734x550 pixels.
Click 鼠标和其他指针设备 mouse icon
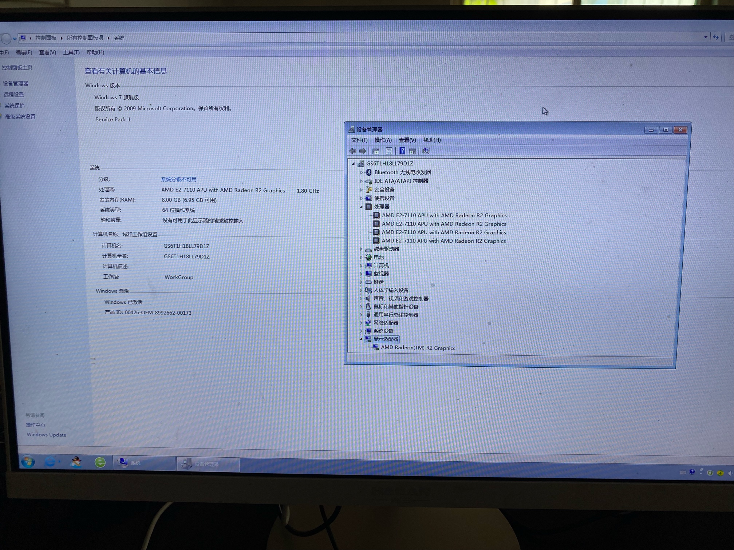click(x=368, y=307)
